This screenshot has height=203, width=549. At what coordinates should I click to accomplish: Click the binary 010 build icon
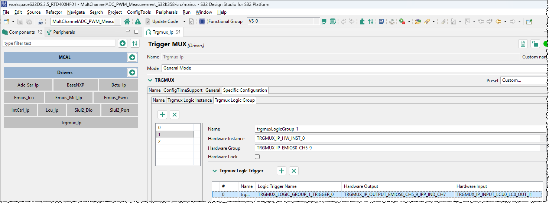(x=40, y=21)
